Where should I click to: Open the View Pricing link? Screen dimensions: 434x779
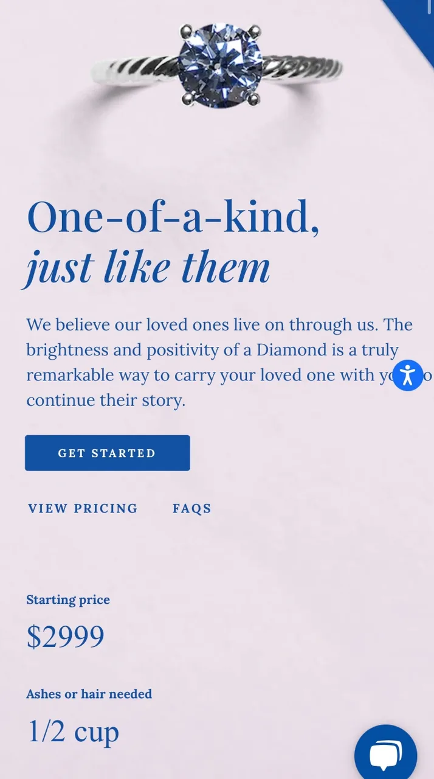click(83, 508)
